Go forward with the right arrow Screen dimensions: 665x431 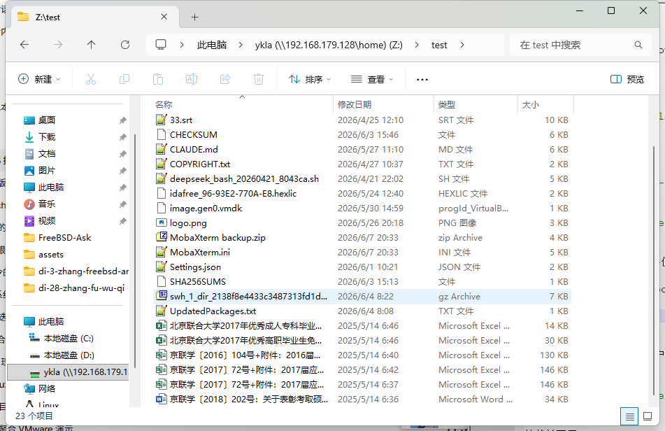[58, 45]
